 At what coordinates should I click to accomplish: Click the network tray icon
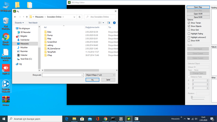click(192, 119)
